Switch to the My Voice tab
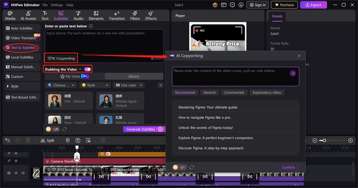358x188 pixels. coord(74,76)
